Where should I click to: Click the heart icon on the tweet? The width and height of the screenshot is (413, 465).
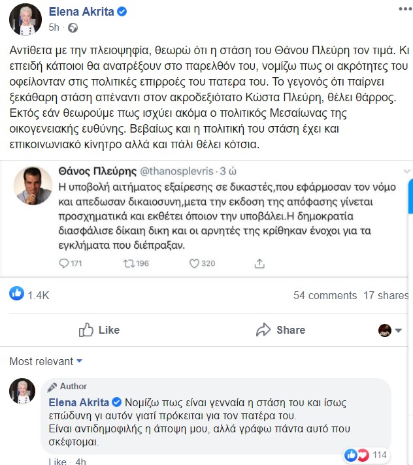pos(194,263)
